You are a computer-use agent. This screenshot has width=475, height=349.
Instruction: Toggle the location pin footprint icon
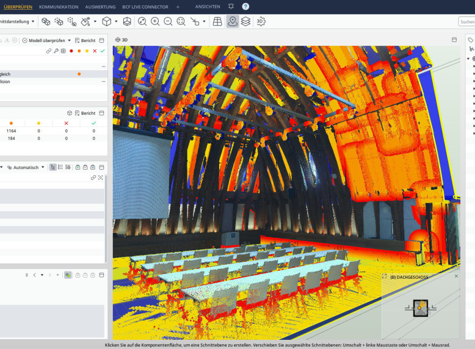(233, 21)
